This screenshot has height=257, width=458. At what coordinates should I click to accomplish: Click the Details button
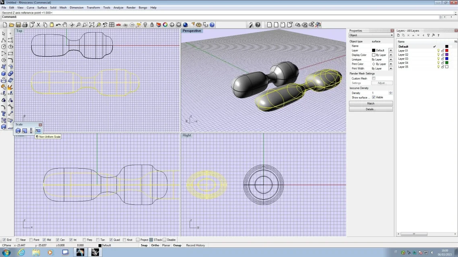click(371, 109)
